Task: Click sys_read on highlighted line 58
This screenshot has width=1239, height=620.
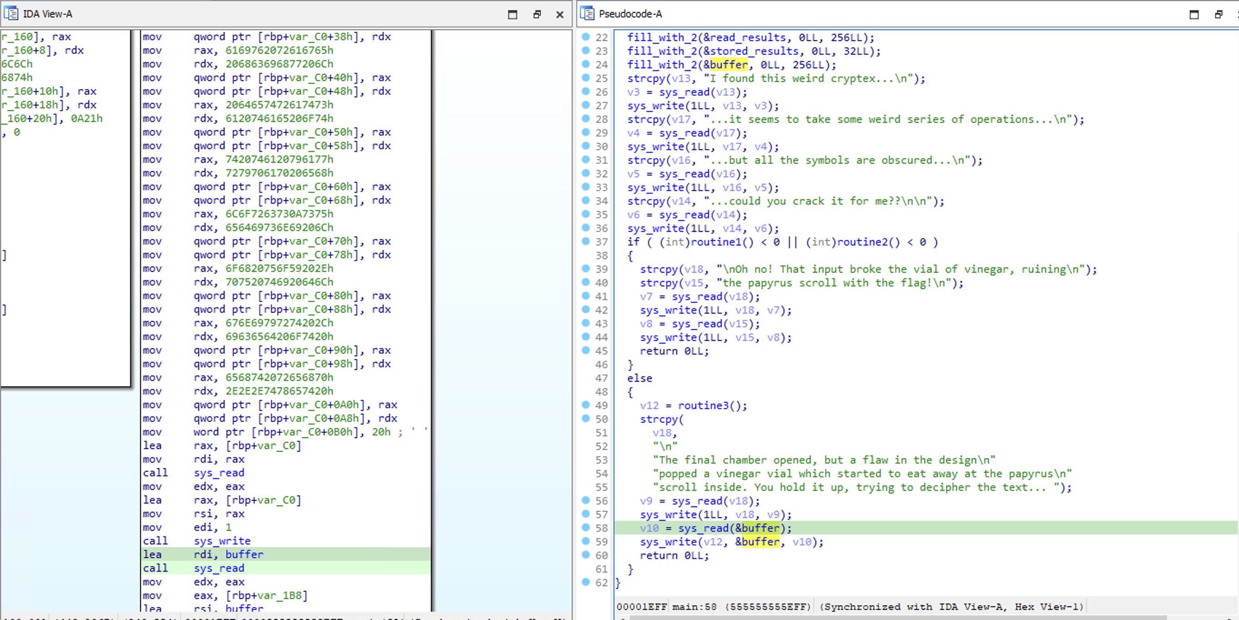Action: (x=703, y=528)
